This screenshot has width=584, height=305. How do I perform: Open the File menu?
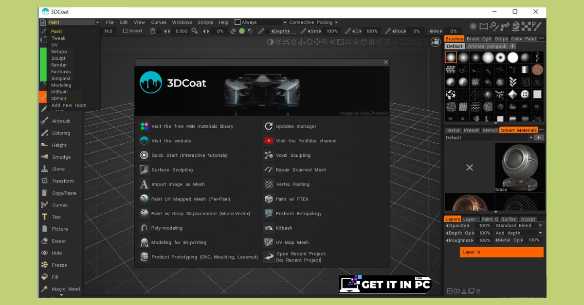(x=109, y=22)
